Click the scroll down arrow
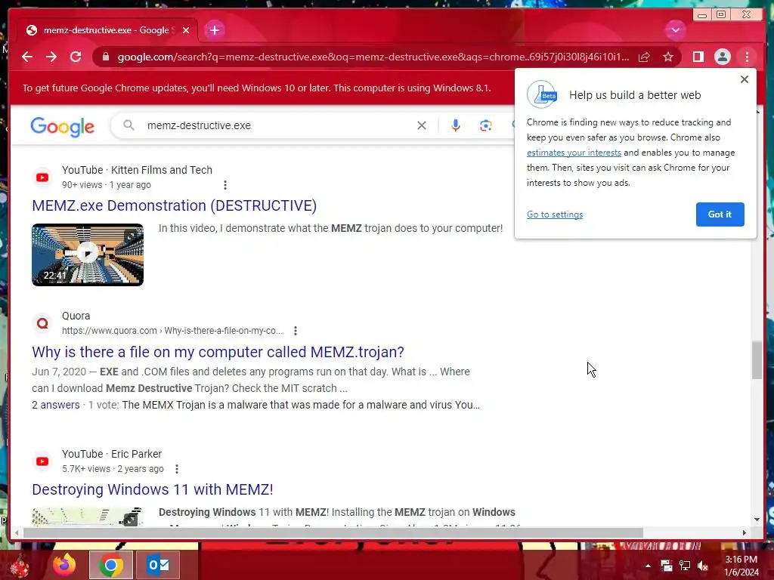This screenshot has width=774, height=580. pos(757,520)
